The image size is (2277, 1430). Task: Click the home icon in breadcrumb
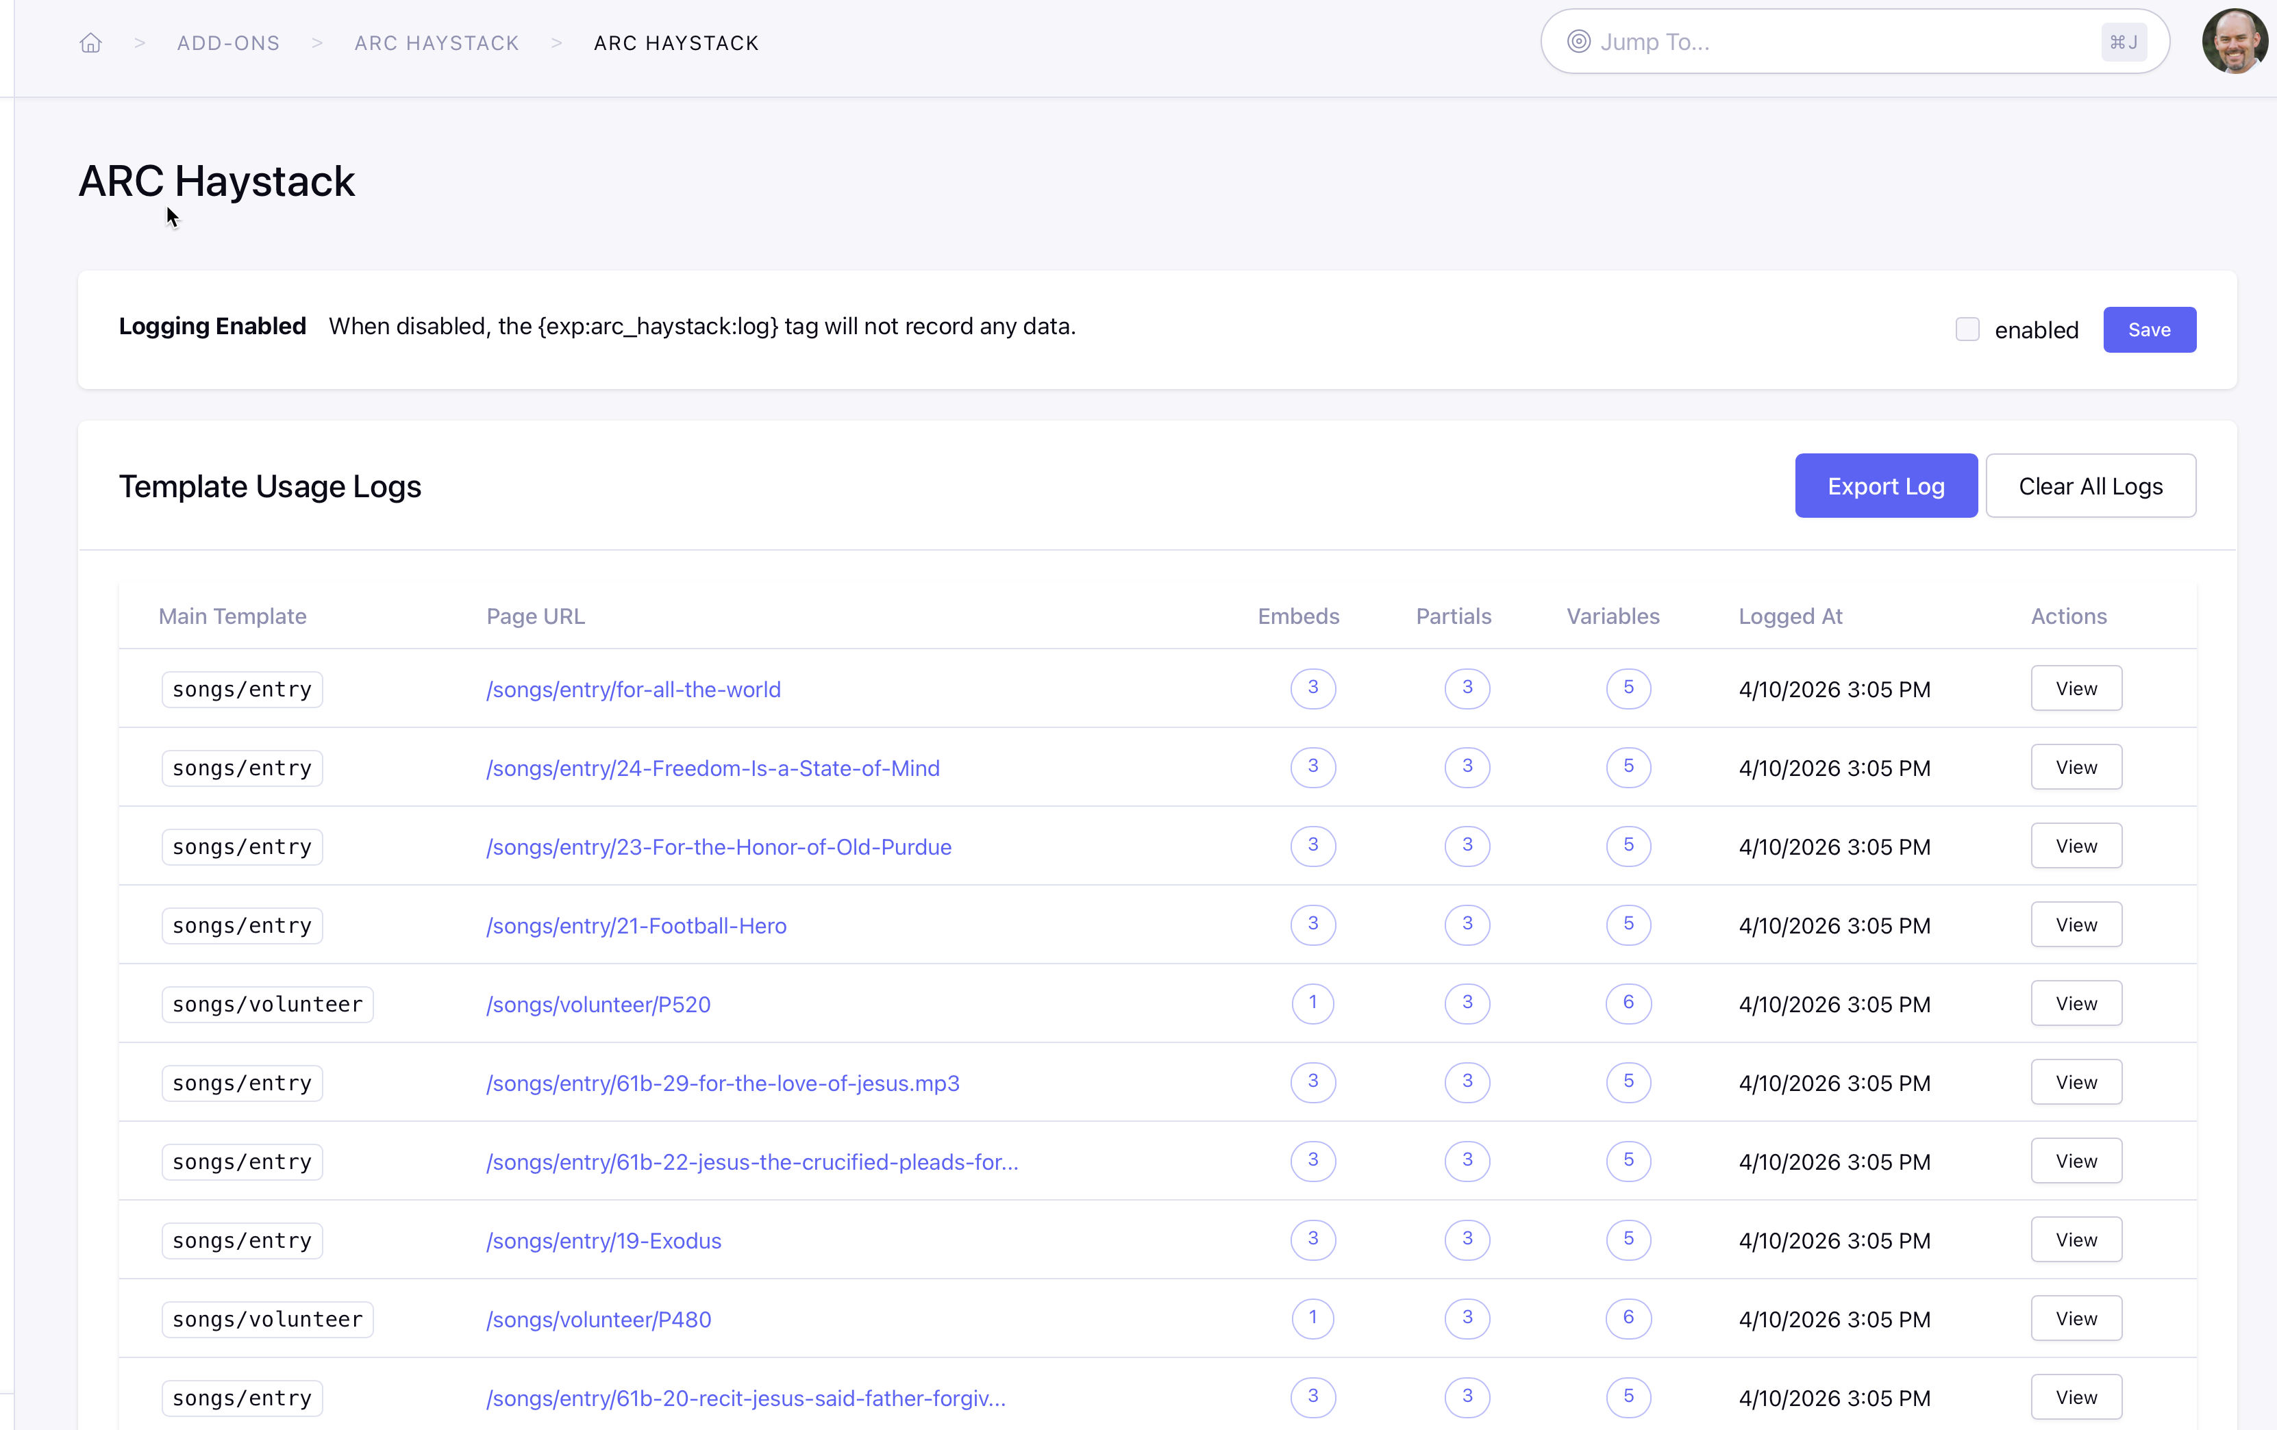91,42
